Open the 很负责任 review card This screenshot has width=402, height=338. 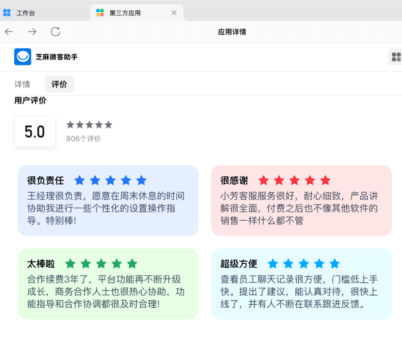[x=108, y=208]
